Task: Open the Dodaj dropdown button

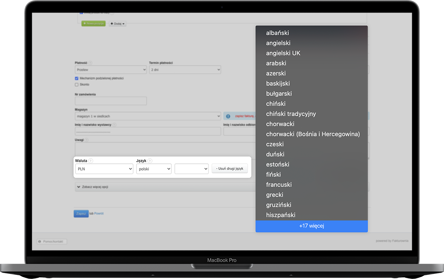Action: pos(117,24)
